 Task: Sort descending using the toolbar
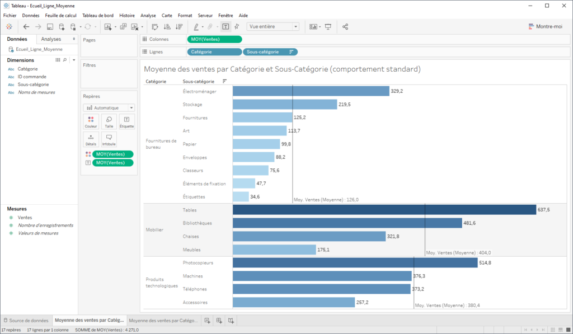pyautogui.click(x=179, y=27)
